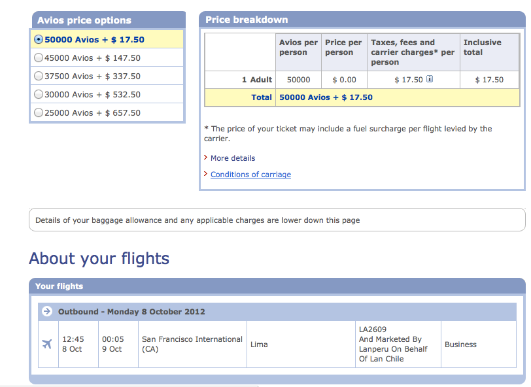Choose 30000 Avios + $ 532.50 radio
Viewport: 531px width, 387px height.
click(39, 94)
